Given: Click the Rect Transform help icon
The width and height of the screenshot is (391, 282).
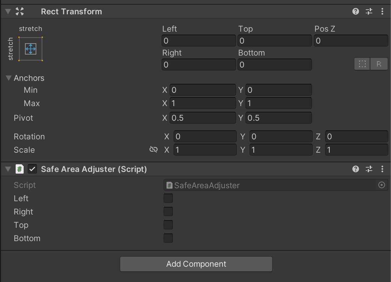Looking at the screenshot, I should 355,11.
